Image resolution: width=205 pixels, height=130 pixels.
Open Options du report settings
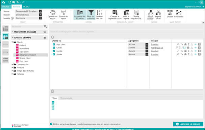(x=53, y=15)
